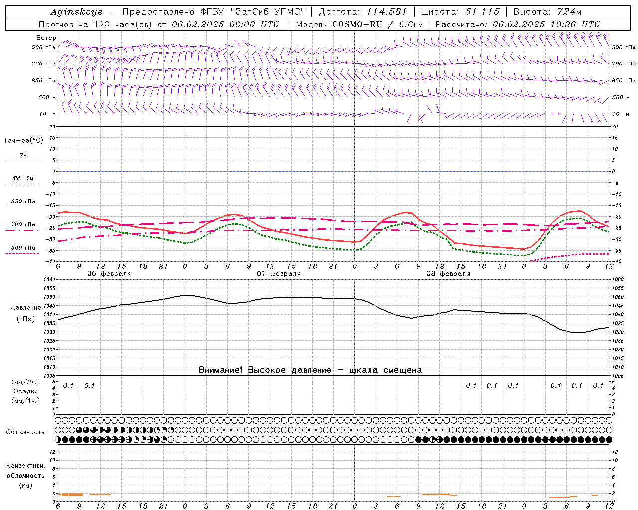Image resolution: width=638 pixels, height=510 pixels.
Task: Click the "07 февраля" date label
Action: [279, 274]
